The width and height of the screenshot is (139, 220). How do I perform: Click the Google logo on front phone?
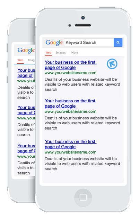pos(54,43)
